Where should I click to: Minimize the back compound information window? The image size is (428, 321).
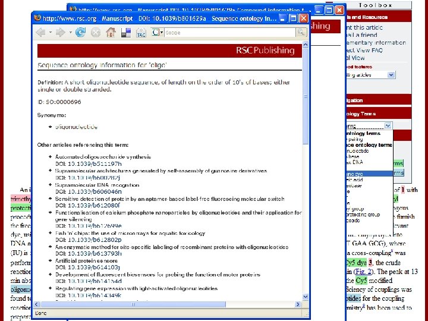pyautogui.click(x=319, y=10)
